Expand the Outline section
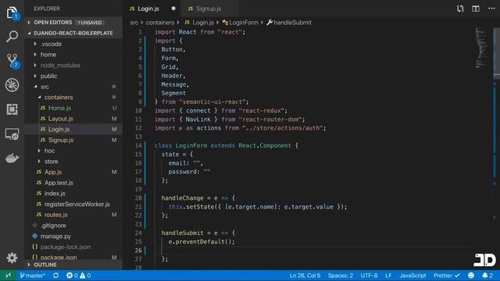The height and width of the screenshot is (281, 500). (x=29, y=265)
